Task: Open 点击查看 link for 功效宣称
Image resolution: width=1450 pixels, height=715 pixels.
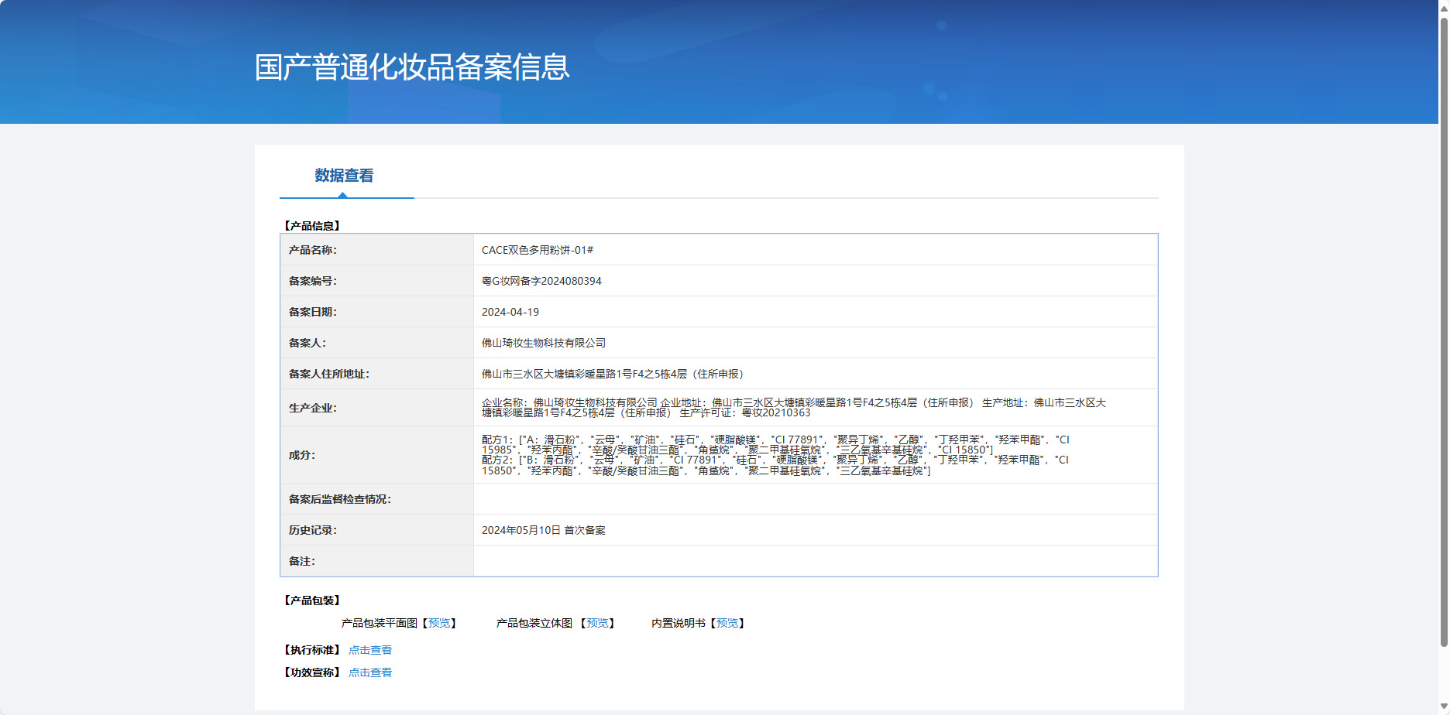Action: point(370,672)
